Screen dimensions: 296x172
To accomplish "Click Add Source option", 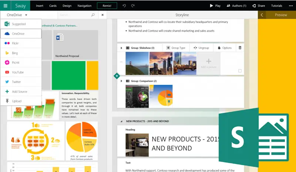I will click(21, 92).
